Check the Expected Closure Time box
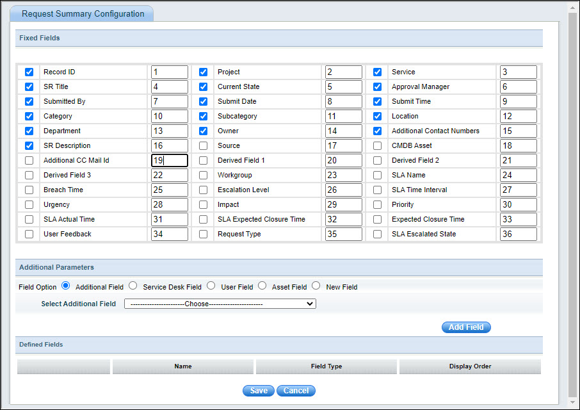Screen dimensions: 580x410 [x=377, y=220]
